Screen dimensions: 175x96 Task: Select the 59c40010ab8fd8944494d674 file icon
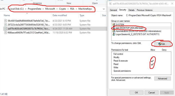point(5,21)
